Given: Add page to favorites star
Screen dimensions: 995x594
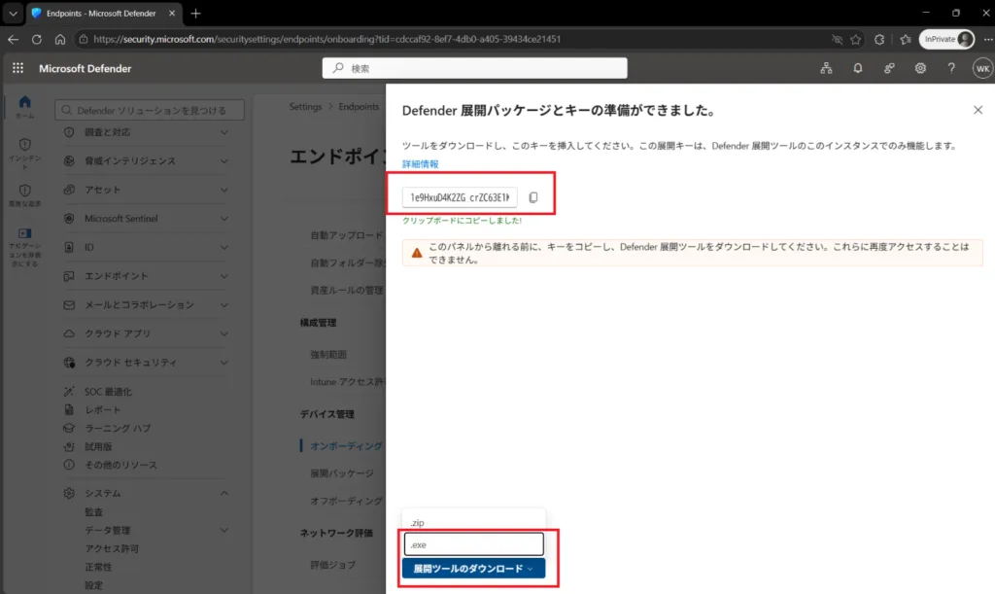Looking at the screenshot, I should click(x=855, y=39).
